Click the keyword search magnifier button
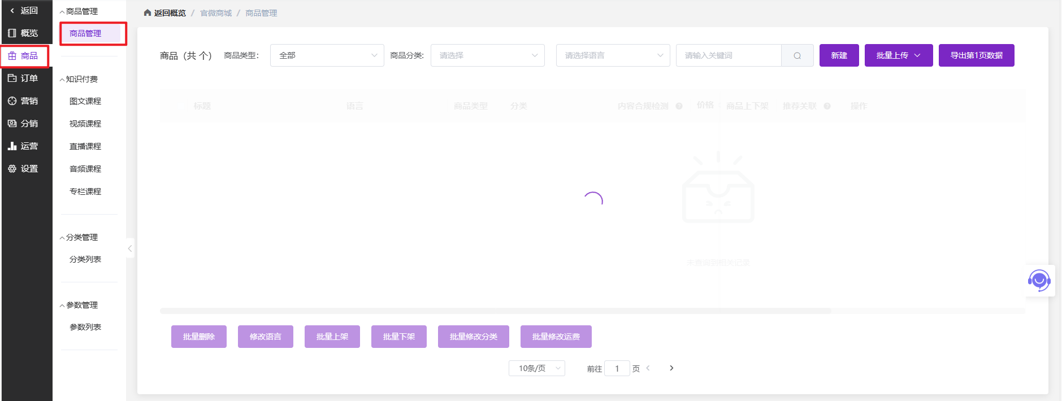Screen dimensions: 1062x401 click(x=797, y=55)
